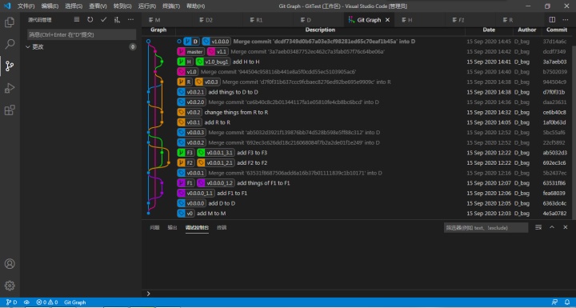Switch to the R1 editor tab
Viewport: 576px width, 308px height.
click(x=268, y=20)
